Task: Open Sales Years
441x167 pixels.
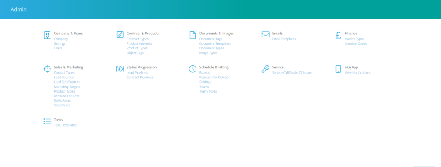Action: (62, 105)
